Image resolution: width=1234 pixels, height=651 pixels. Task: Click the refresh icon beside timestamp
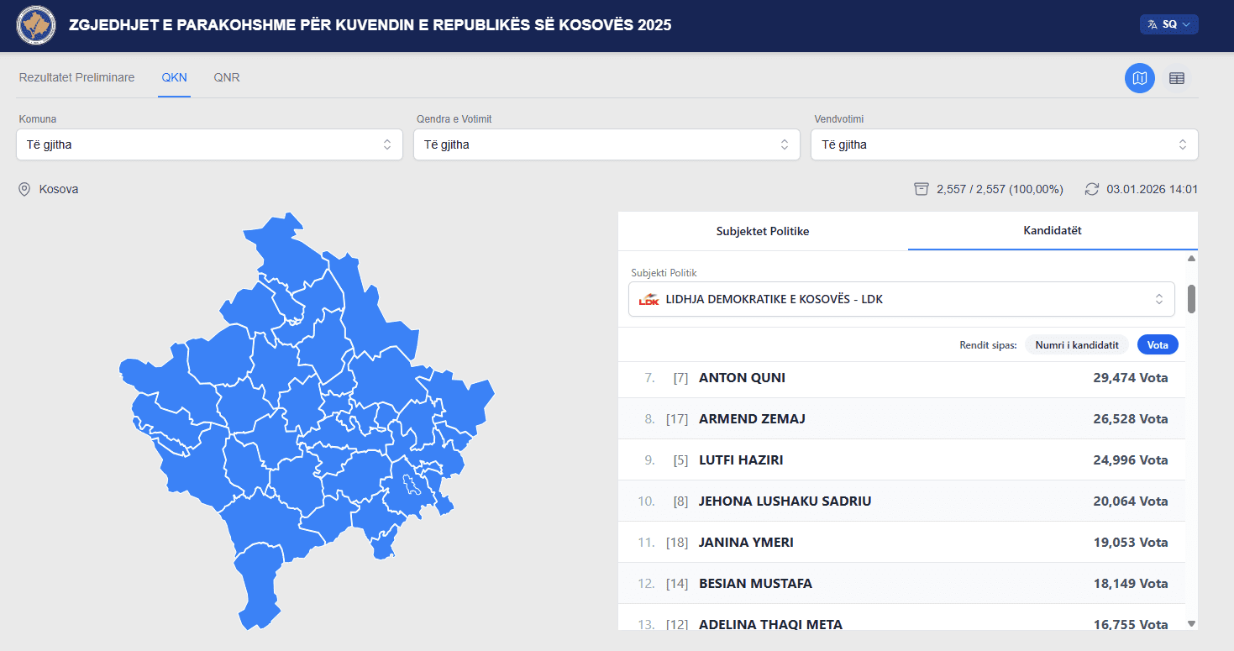click(x=1092, y=189)
